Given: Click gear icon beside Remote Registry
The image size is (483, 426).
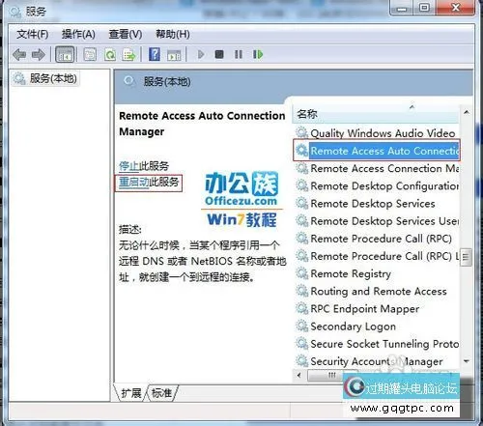Looking at the screenshot, I should click(302, 273).
